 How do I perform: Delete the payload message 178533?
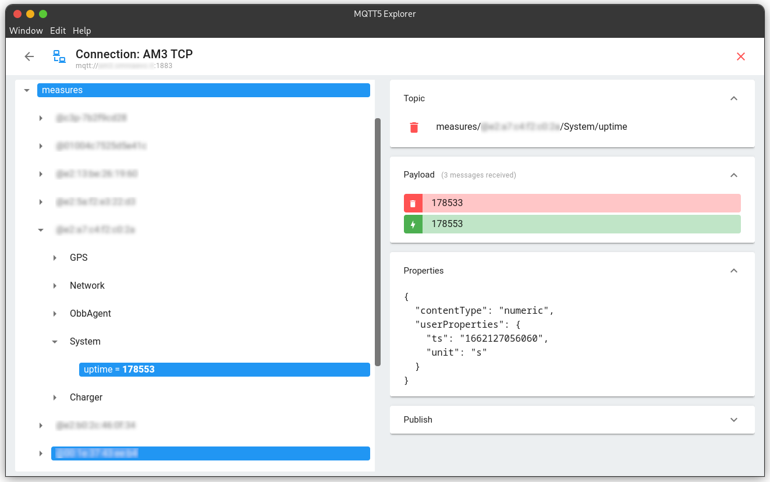tap(413, 203)
